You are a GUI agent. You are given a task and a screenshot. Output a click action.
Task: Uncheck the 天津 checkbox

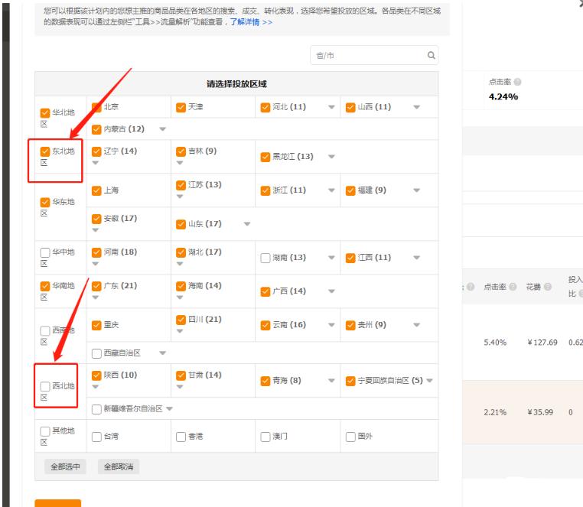(181, 107)
